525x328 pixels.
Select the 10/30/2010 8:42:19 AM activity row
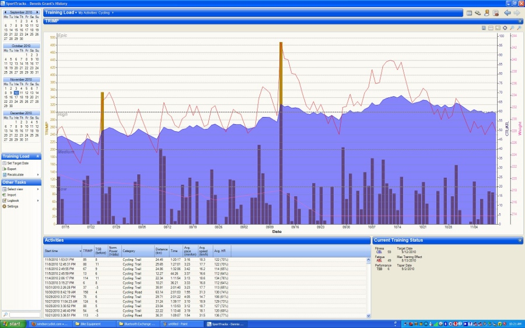pos(205,292)
